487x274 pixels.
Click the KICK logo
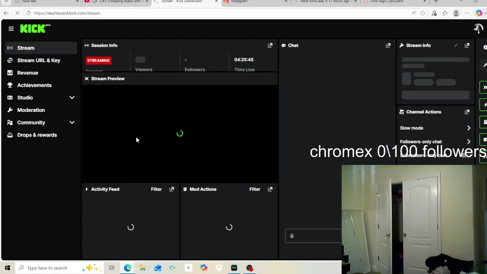pyautogui.click(x=35, y=29)
